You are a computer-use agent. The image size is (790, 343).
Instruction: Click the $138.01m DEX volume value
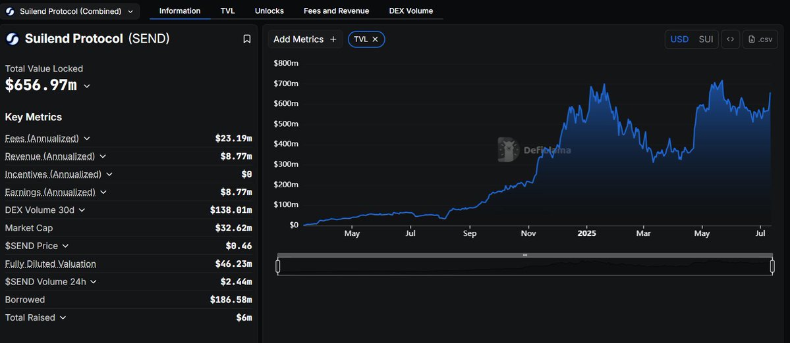231,210
